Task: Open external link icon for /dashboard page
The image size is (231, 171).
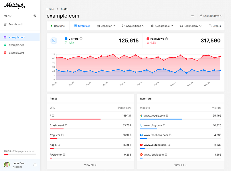Action: 66,125
